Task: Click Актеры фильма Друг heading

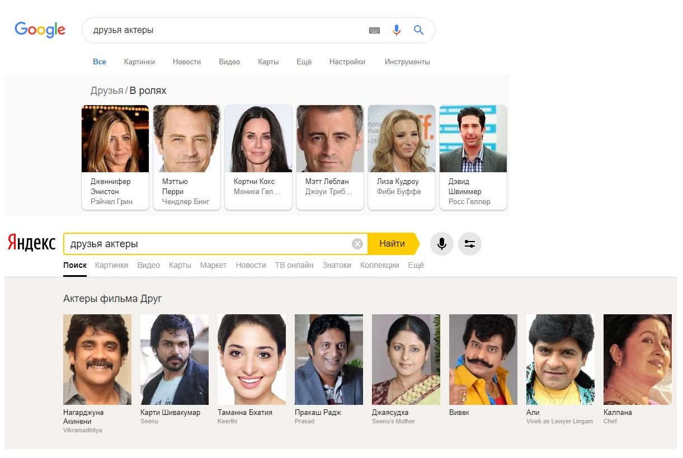Action: [112, 299]
